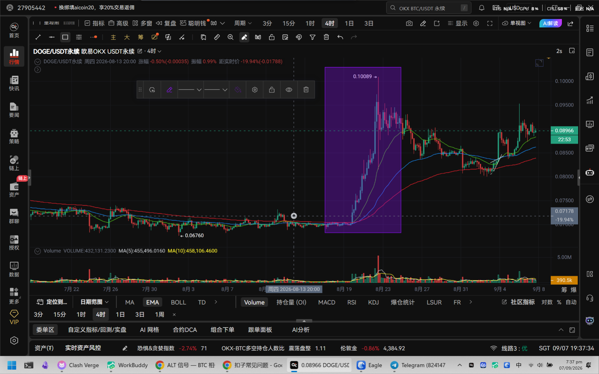Click the 定位到... locate button
This screenshot has height=374, width=599.
[52, 302]
